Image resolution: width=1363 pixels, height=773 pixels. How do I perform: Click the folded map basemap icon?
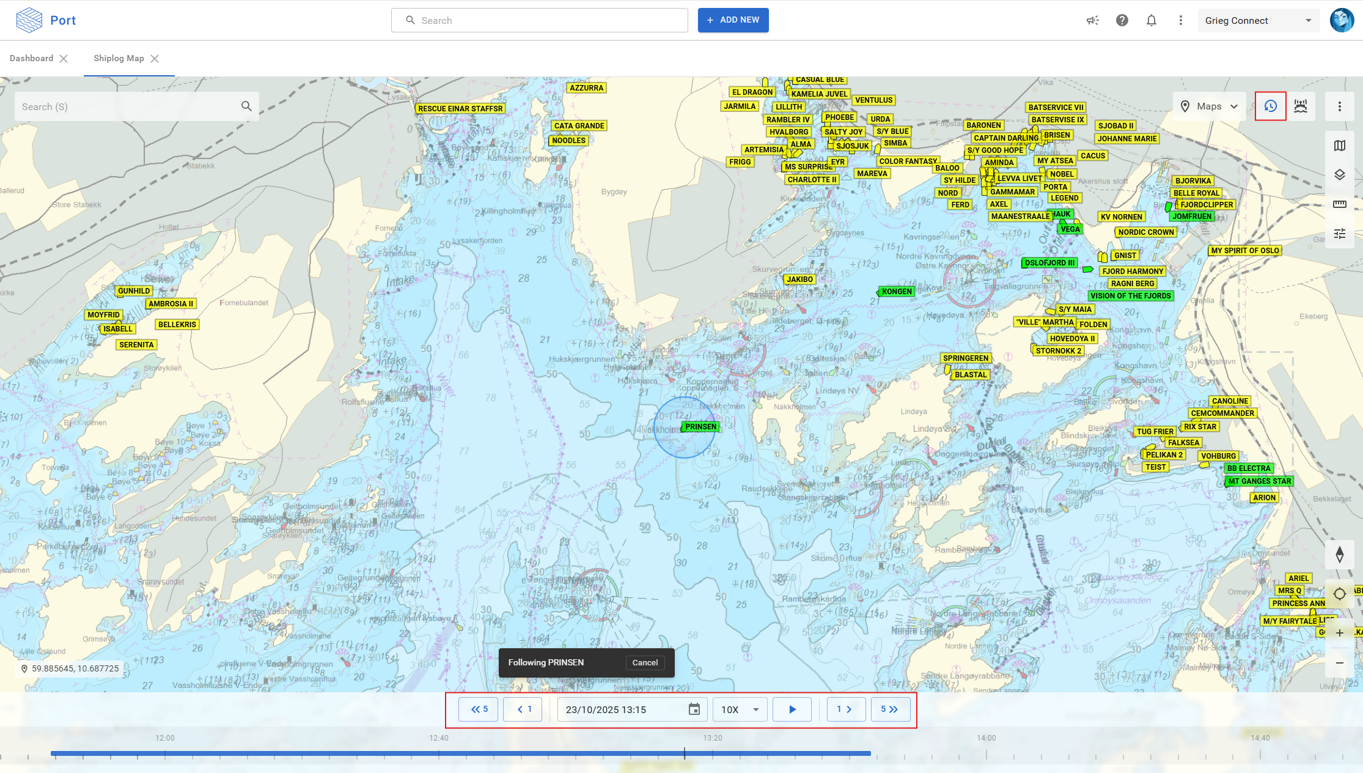1339,146
